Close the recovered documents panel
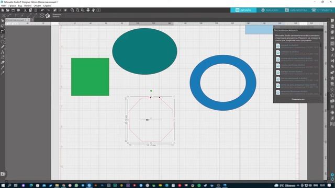Viewport: 335px width, 188px height. point(321,27)
